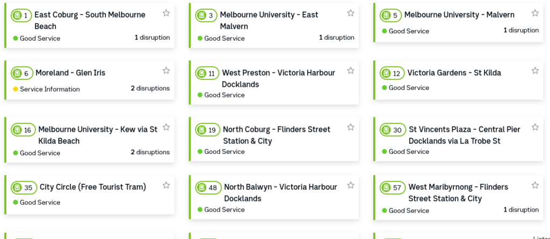The height and width of the screenshot is (239, 550).
Task: Toggle favourite star for route 5 Malvern
Action: 535,13
